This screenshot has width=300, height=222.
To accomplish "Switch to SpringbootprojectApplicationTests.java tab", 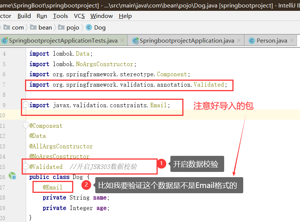I will (63, 41).
